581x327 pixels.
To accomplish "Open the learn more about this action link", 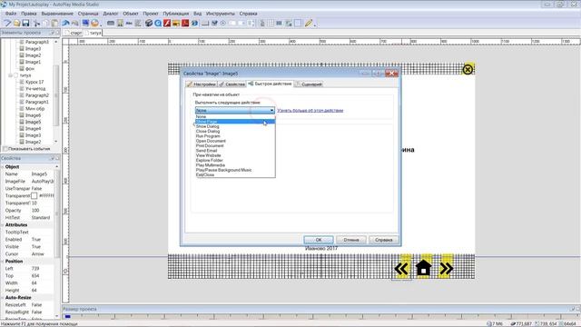I will [310, 111].
